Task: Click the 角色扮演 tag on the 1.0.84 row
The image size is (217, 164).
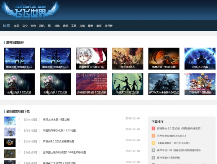Action: (30, 152)
